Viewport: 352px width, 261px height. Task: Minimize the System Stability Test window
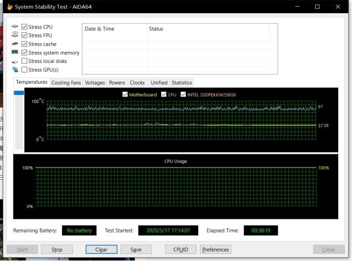[297, 7]
